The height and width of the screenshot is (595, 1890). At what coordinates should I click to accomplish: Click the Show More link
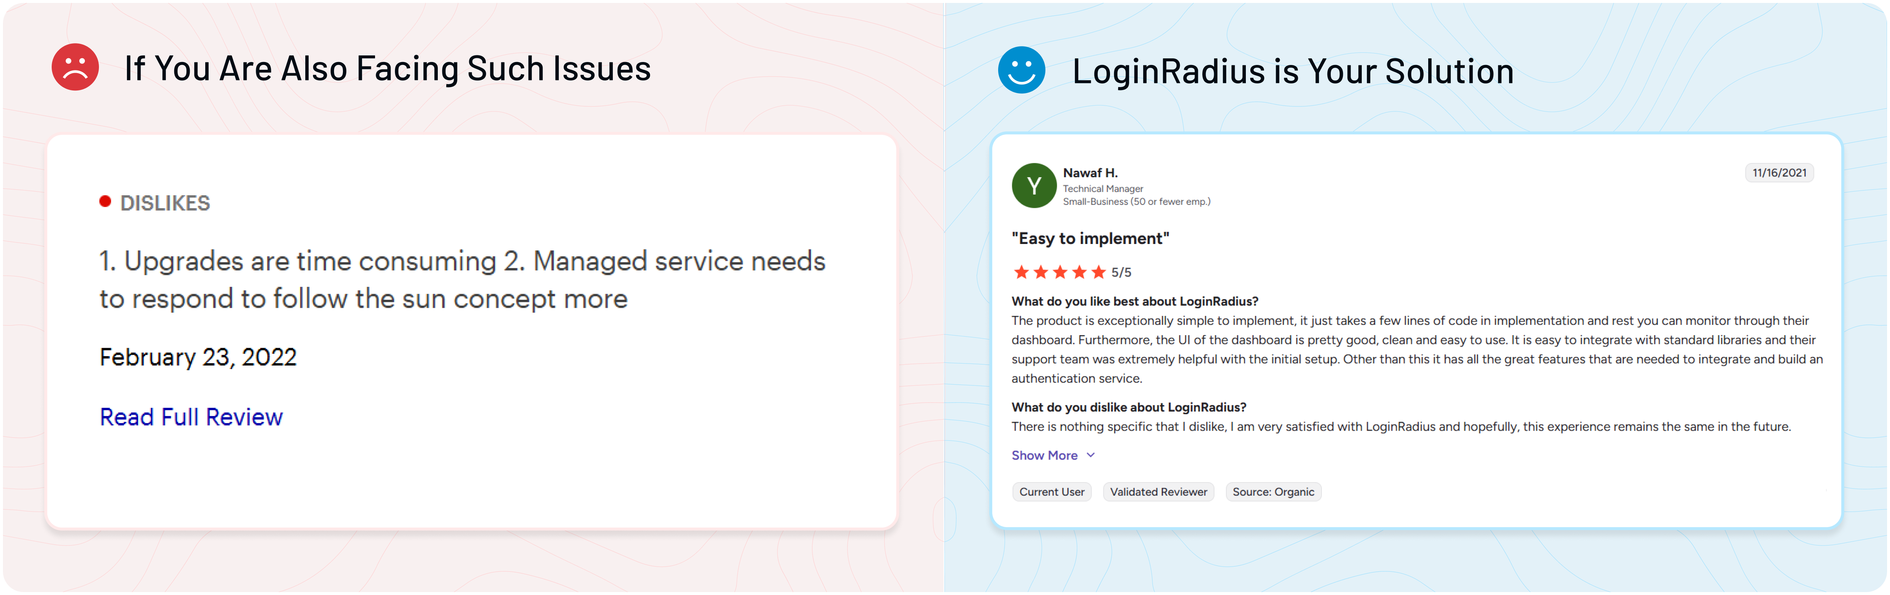(1044, 455)
